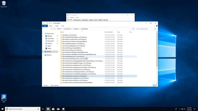Click the Task Manager taskbar icon
The width and height of the screenshot is (198, 111).
(x=63, y=109)
